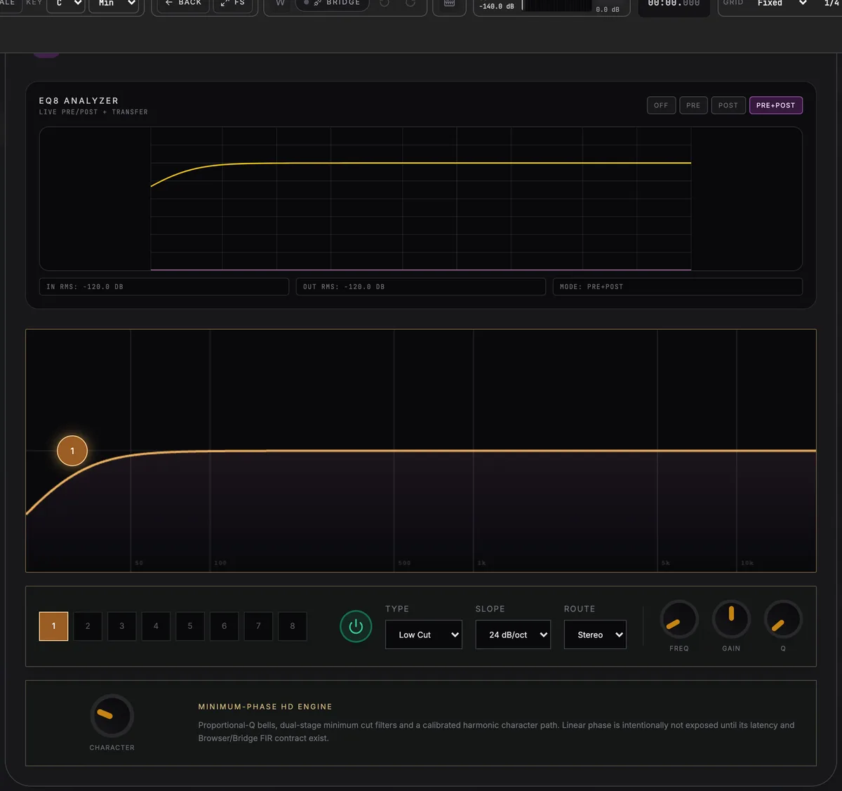Select EQ band 2 button
Viewport: 842px width, 791px height.
coord(88,626)
